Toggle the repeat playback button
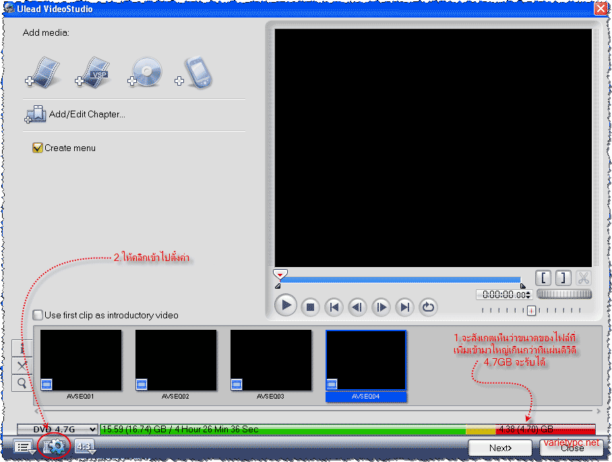The height and width of the screenshot is (462, 612). [428, 307]
